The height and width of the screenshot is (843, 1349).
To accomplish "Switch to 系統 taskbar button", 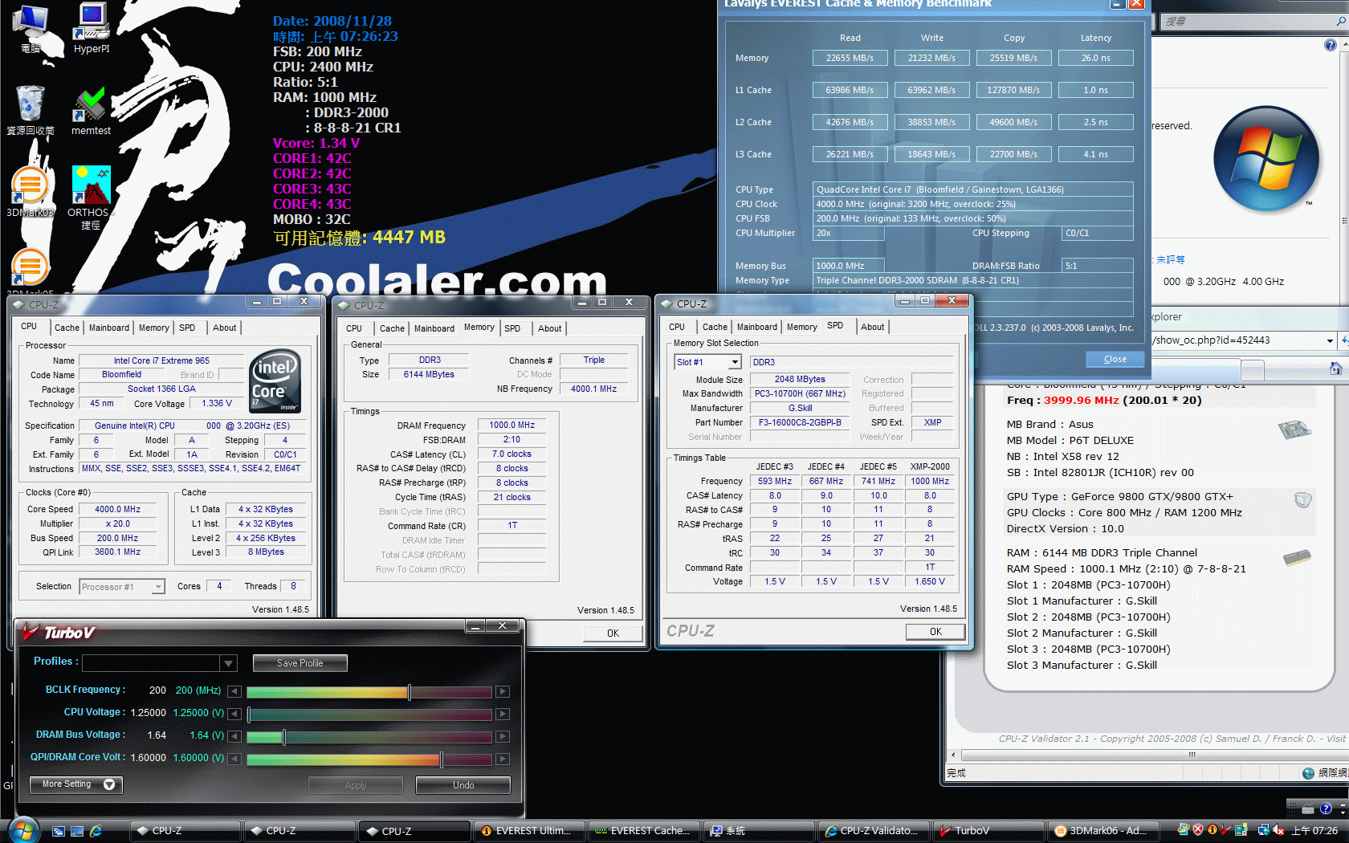I will pos(759,831).
